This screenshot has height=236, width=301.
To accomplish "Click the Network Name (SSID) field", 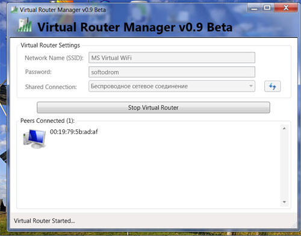I will pyautogui.click(x=172, y=58).
